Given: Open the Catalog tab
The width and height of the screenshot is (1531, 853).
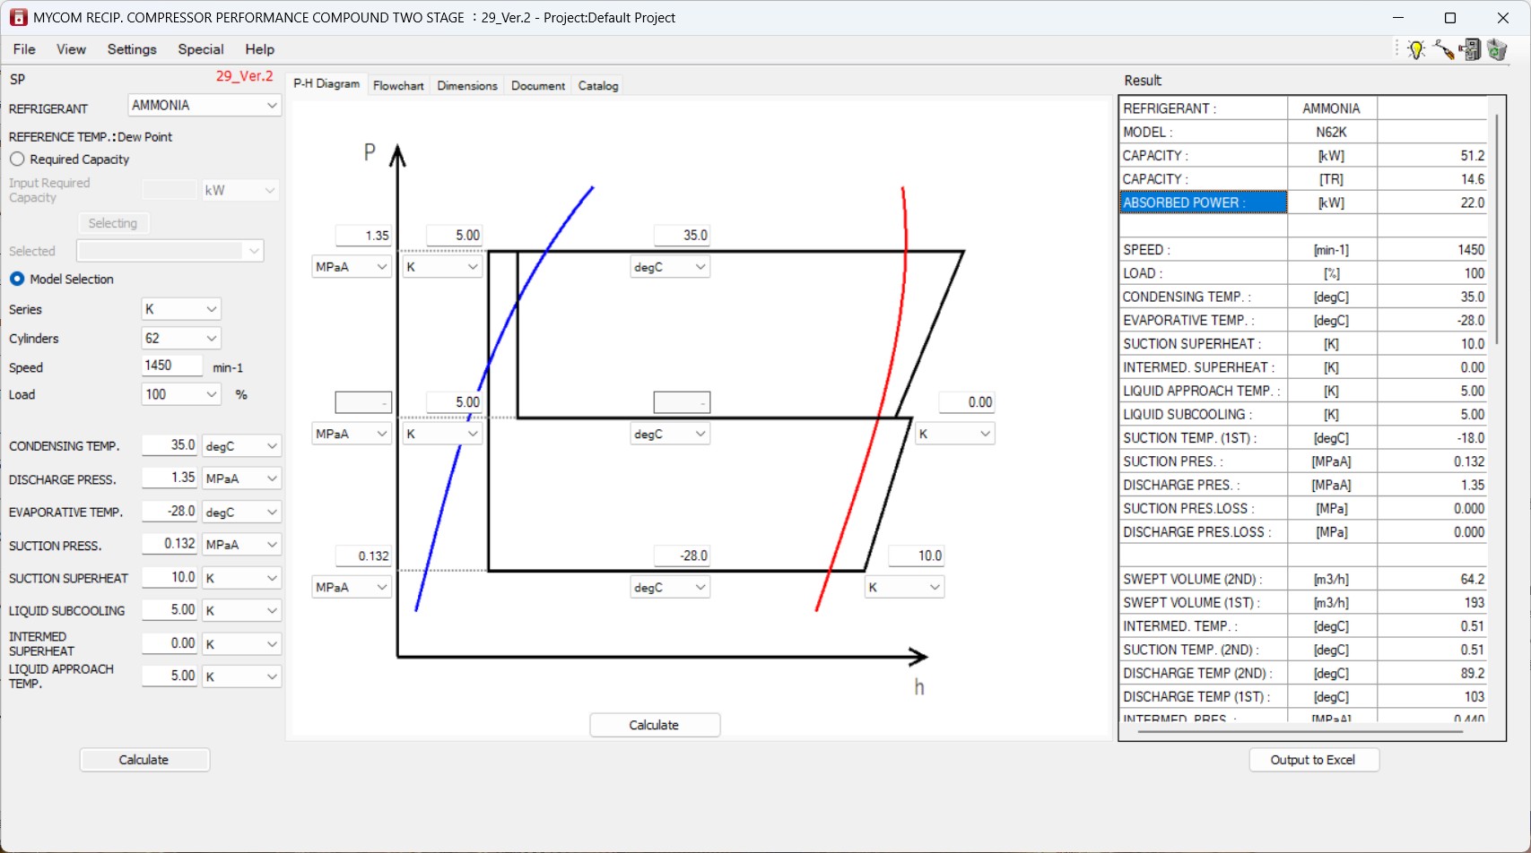Looking at the screenshot, I should (598, 86).
